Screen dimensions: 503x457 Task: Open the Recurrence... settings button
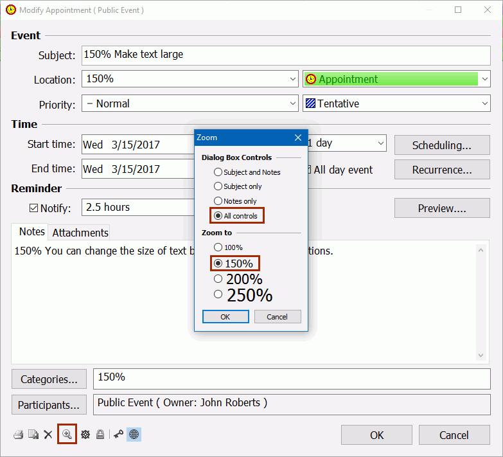click(x=442, y=170)
